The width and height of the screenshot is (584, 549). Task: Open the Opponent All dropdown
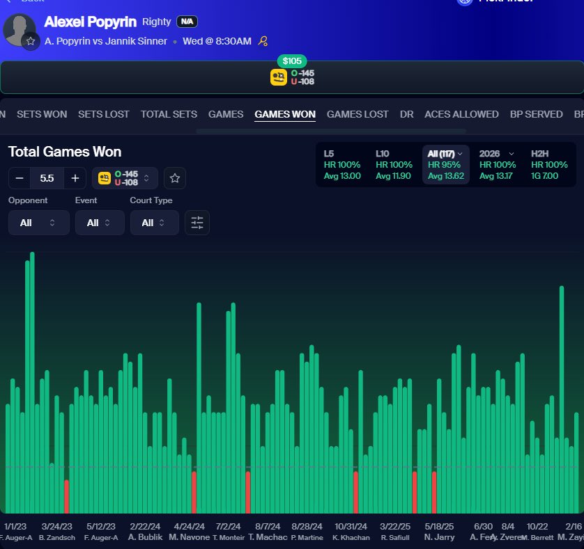pos(39,223)
